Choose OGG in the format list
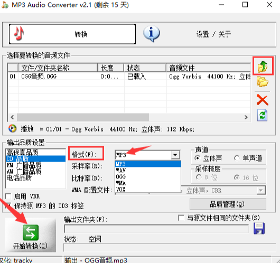The height and width of the screenshot is (263, 280). coord(148,177)
